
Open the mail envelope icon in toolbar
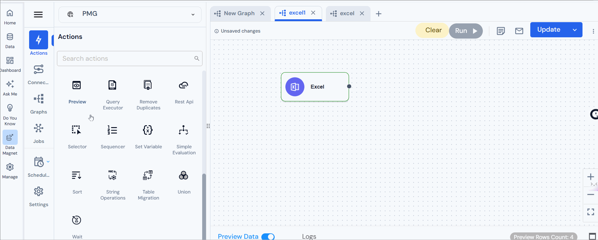519,31
